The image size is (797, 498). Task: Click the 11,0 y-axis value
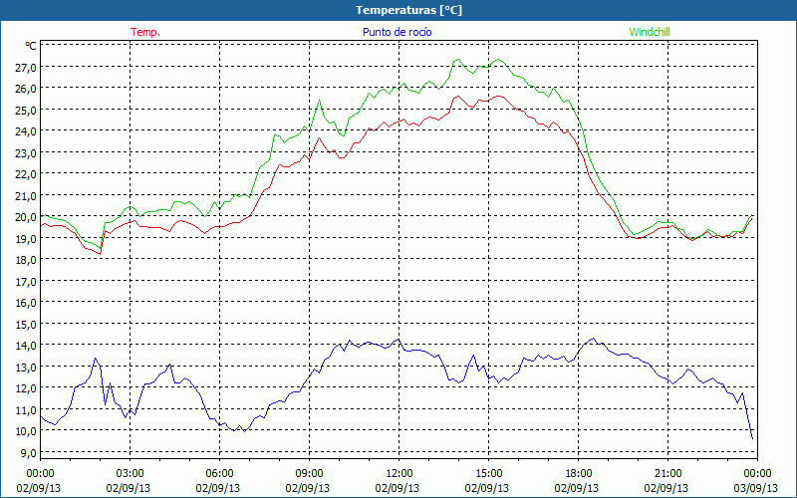pos(27,409)
